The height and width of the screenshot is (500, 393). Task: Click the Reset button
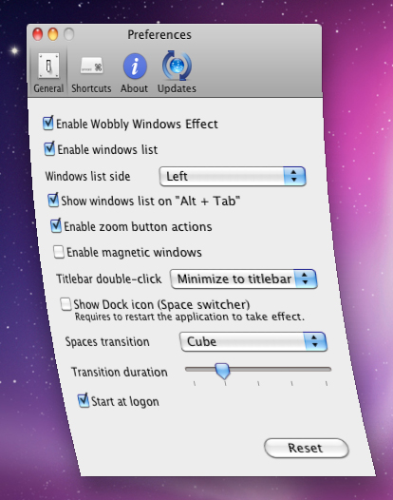(x=307, y=448)
